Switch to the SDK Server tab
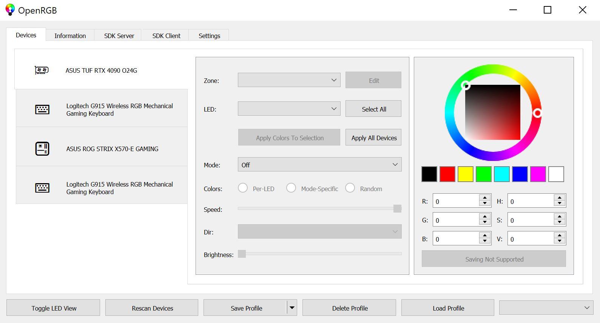 (119, 35)
